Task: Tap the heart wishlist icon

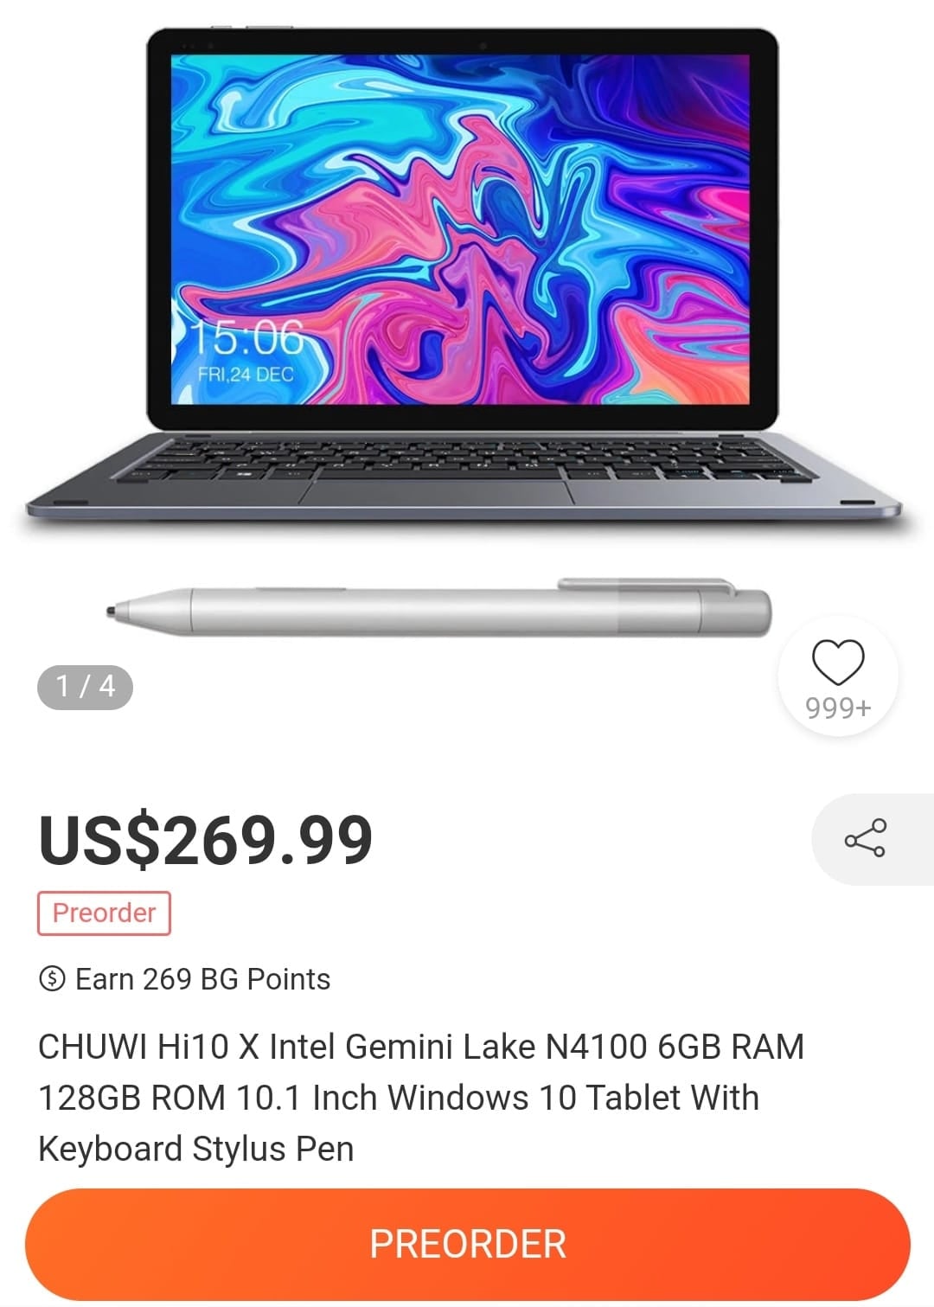Action: click(x=838, y=662)
